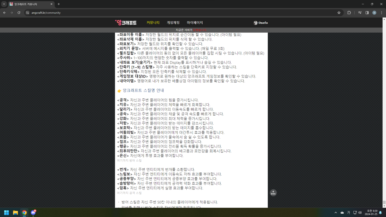Viewport: 386px width, 217px height.
Task: Open the Chrome extensions puzzle icon
Action: point(349,13)
